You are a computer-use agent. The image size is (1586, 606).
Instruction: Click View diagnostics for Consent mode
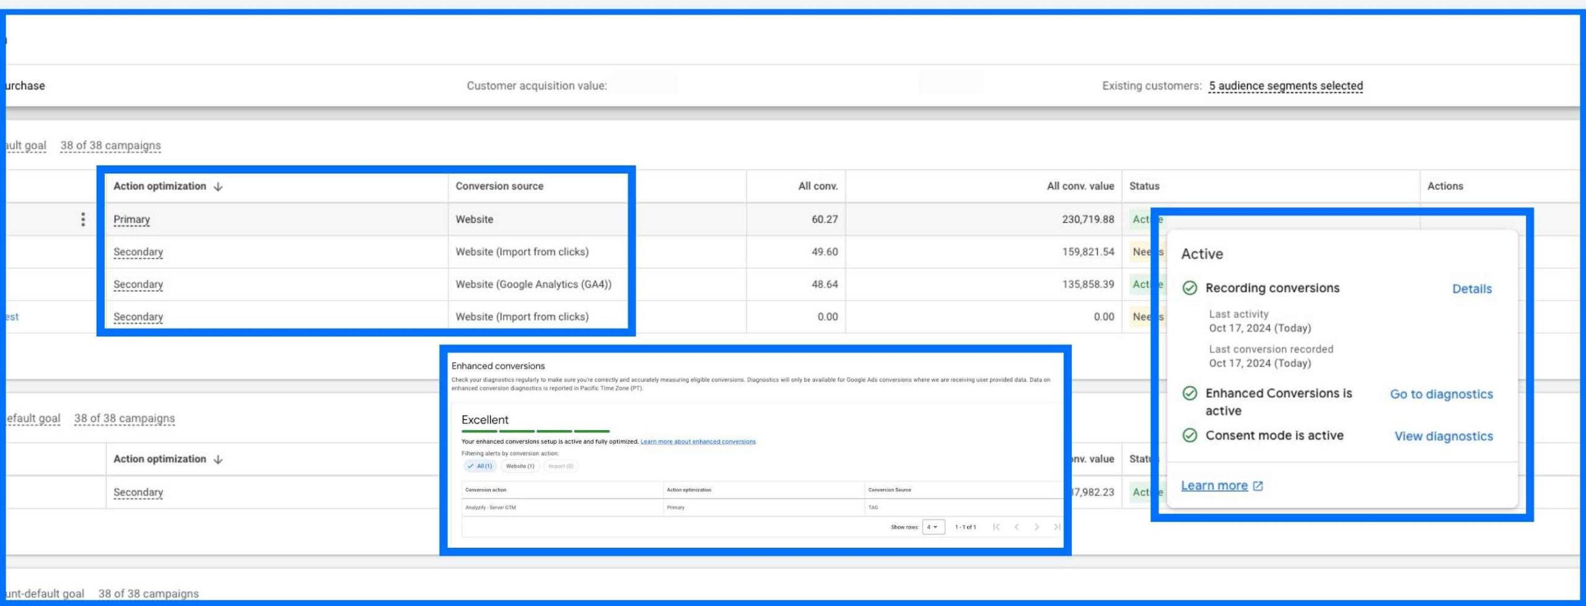pos(1444,436)
